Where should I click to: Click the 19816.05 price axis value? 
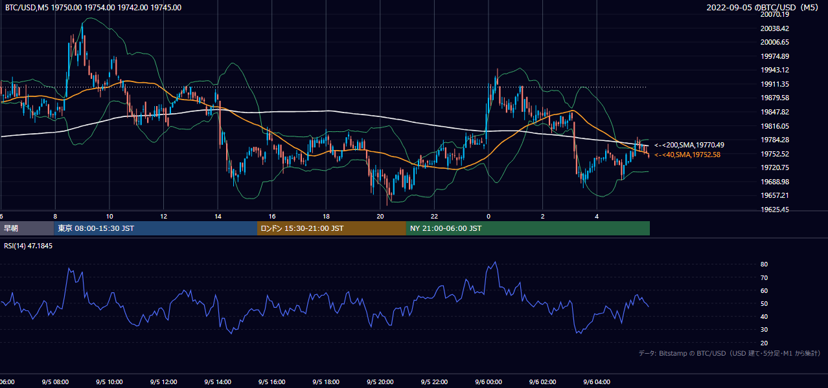tap(774, 126)
